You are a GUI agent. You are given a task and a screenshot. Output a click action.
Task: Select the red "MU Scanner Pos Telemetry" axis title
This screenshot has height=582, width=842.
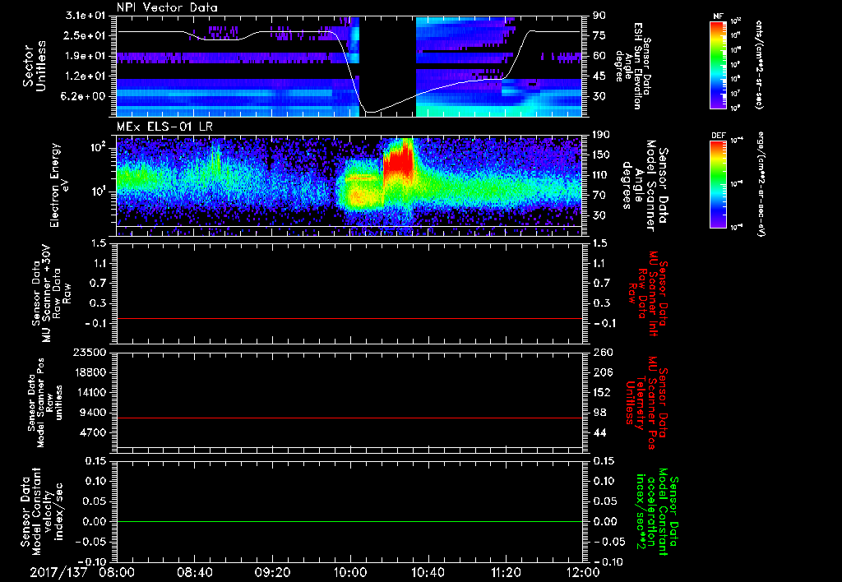coord(646,404)
